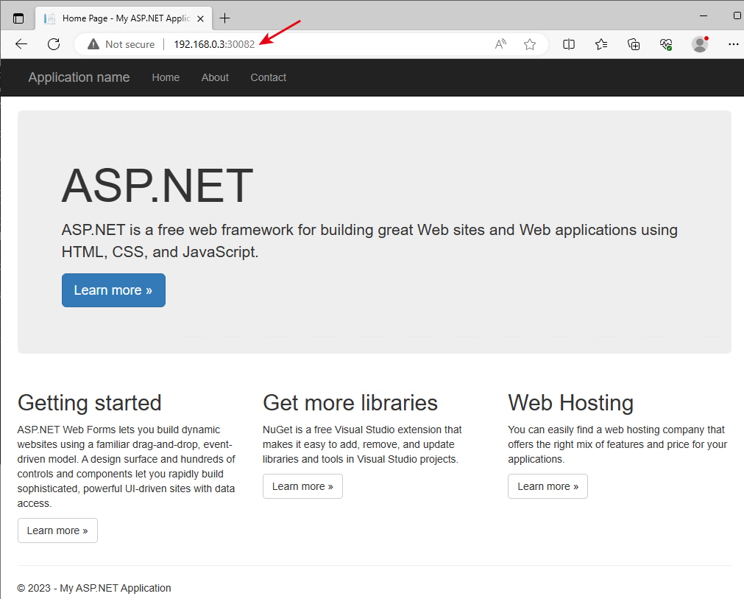Viewport: 744px width, 599px height.
Task: Open the Collections panel
Action: tap(634, 44)
